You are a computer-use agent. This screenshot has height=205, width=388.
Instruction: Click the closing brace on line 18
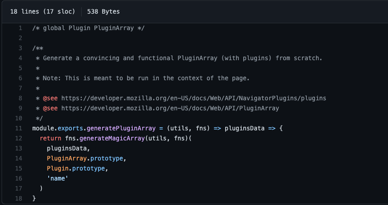point(34,198)
